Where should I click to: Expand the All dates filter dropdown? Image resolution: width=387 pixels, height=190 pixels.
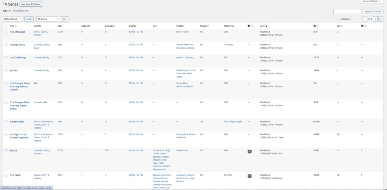48,19
